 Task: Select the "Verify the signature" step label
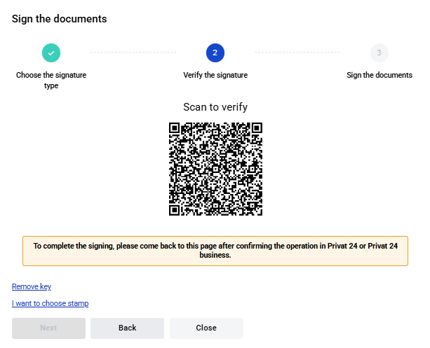pos(215,75)
